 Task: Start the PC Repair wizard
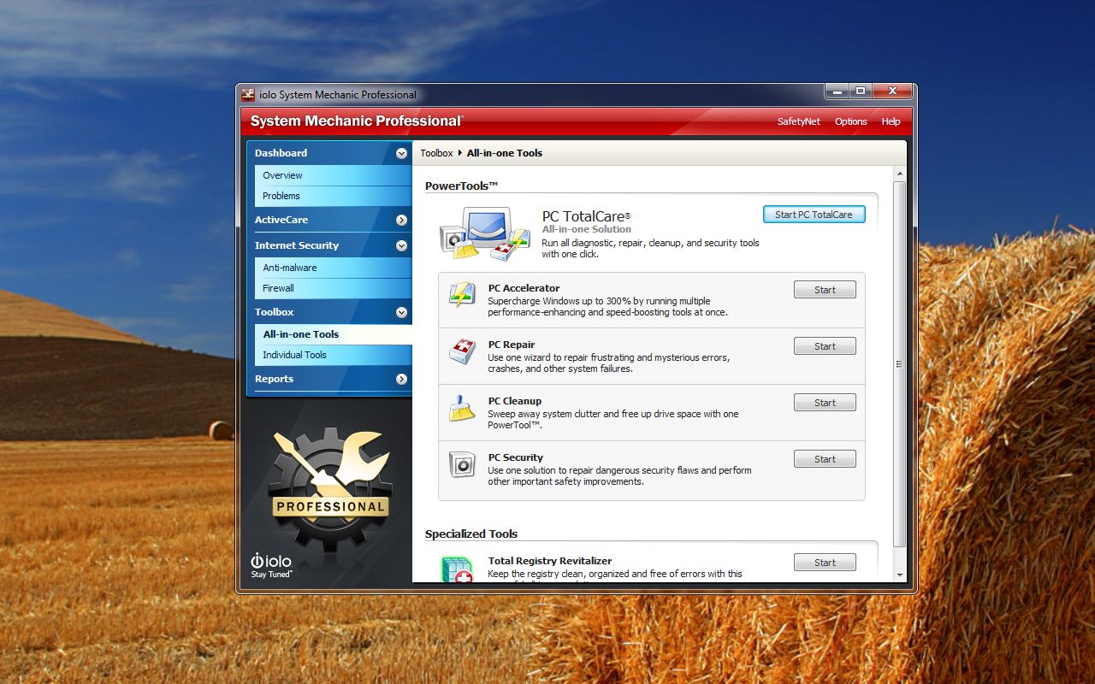[x=825, y=346]
